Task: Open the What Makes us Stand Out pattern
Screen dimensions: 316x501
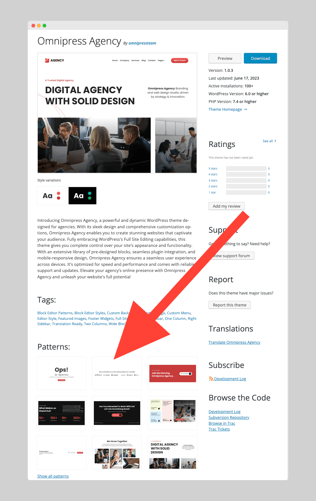Action: pos(61,413)
